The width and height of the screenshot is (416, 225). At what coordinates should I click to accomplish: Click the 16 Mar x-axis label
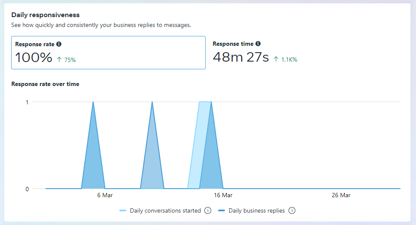click(223, 195)
